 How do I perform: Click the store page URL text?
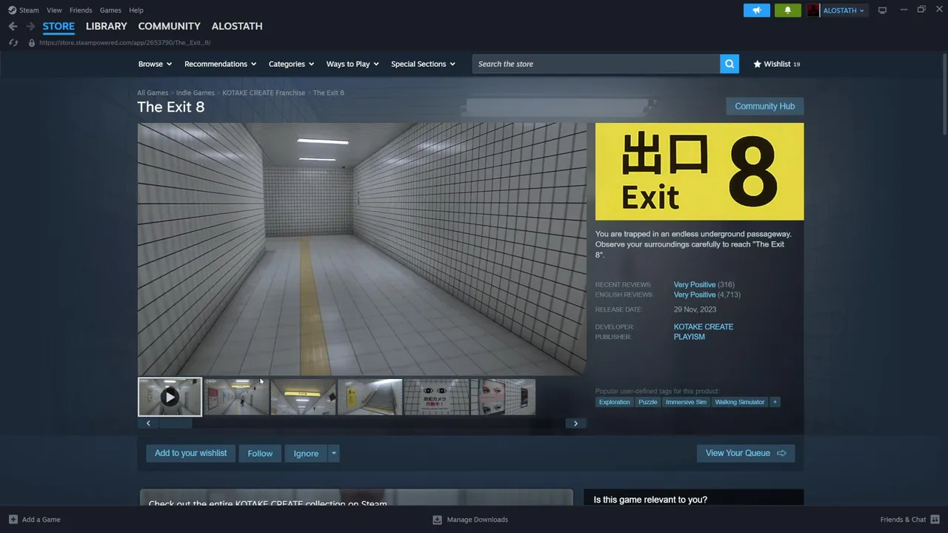(124, 43)
